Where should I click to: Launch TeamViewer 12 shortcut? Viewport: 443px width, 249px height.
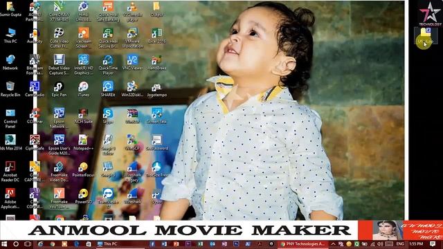108,199
